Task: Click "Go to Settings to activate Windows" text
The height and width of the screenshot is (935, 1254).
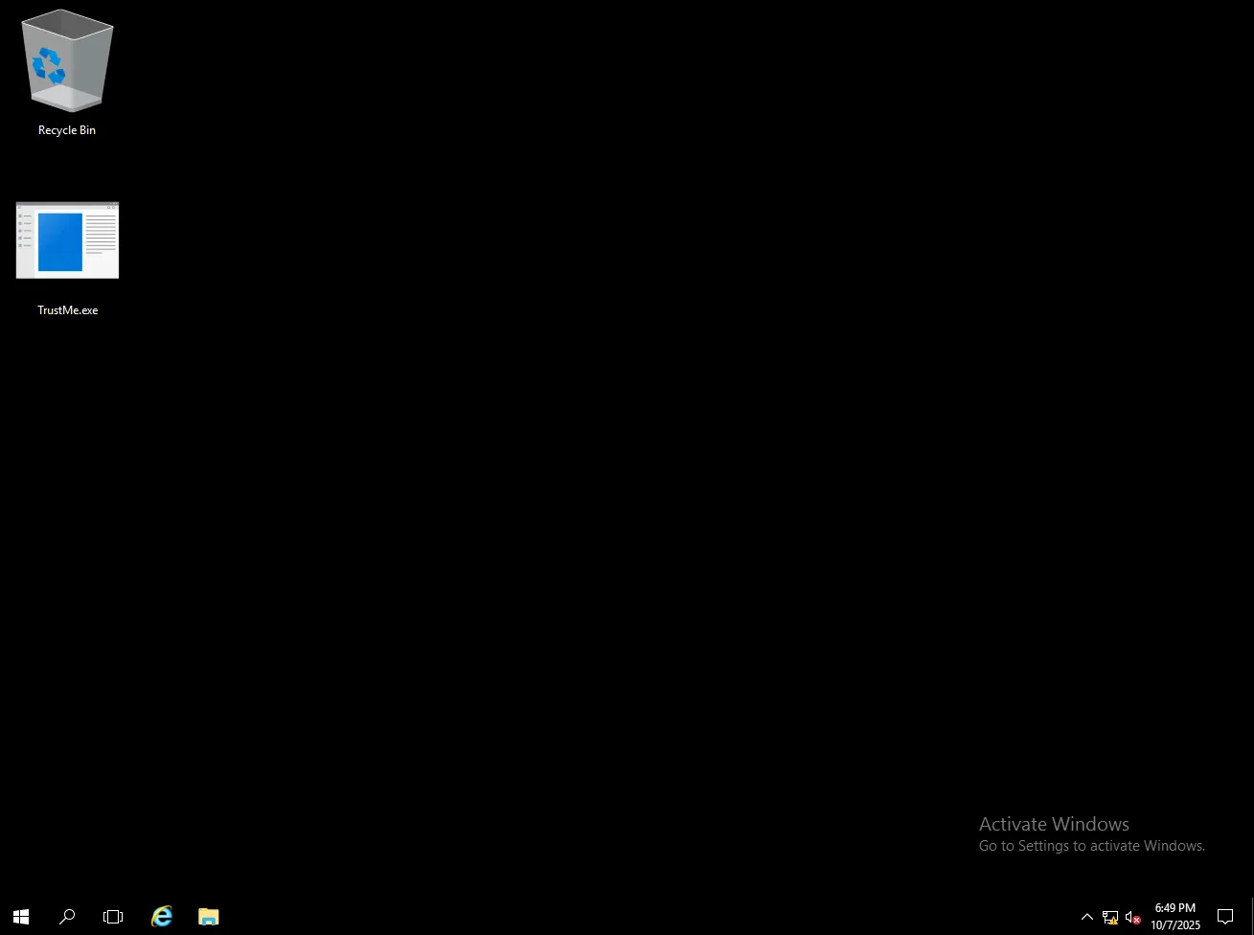Action: point(1091,846)
